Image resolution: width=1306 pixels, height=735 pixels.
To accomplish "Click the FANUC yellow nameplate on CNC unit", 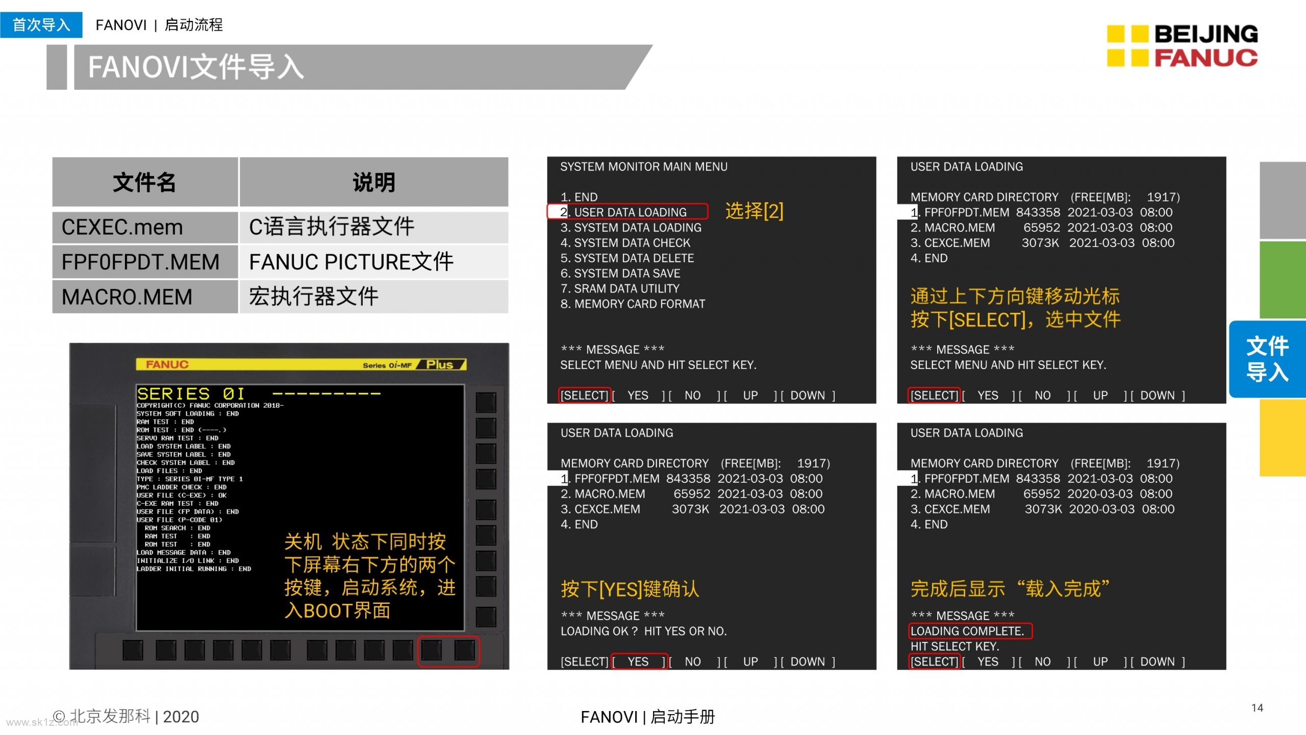I will click(167, 364).
